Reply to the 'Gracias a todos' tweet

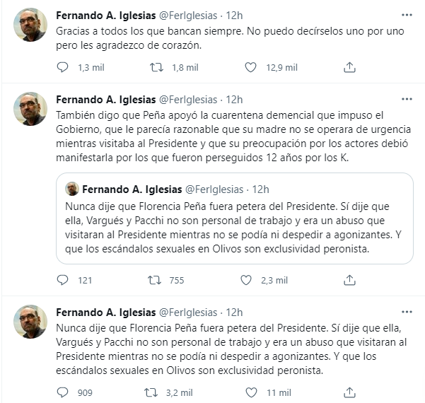(62, 67)
